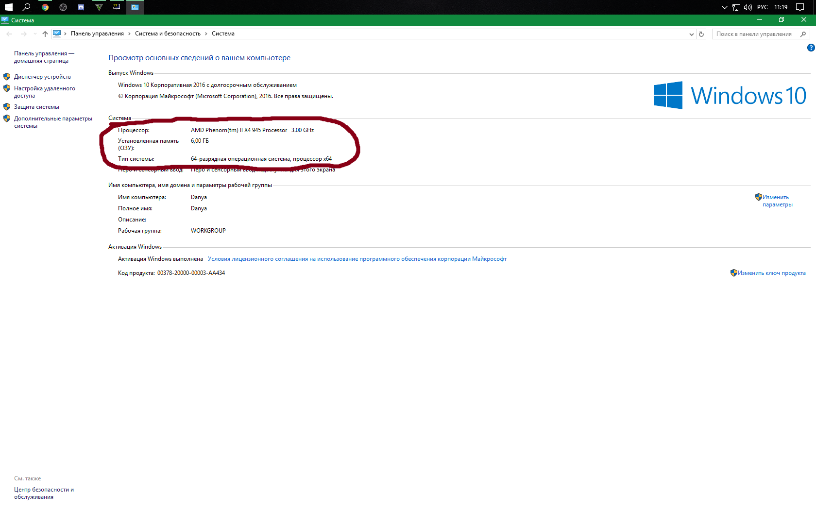816x510 pixels.
Task: Click the forward navigation arrow
Action: point(23,34)
